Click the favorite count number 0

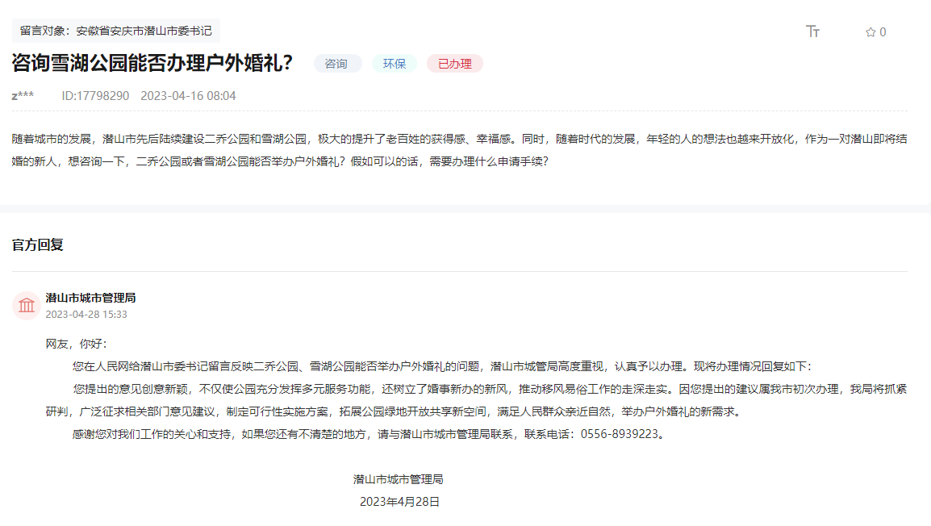tap(883, 32)
